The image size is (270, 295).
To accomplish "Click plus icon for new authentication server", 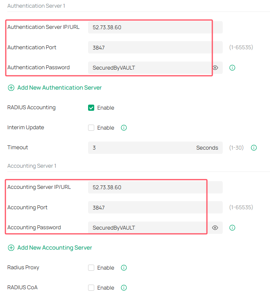I will point(11,88).
